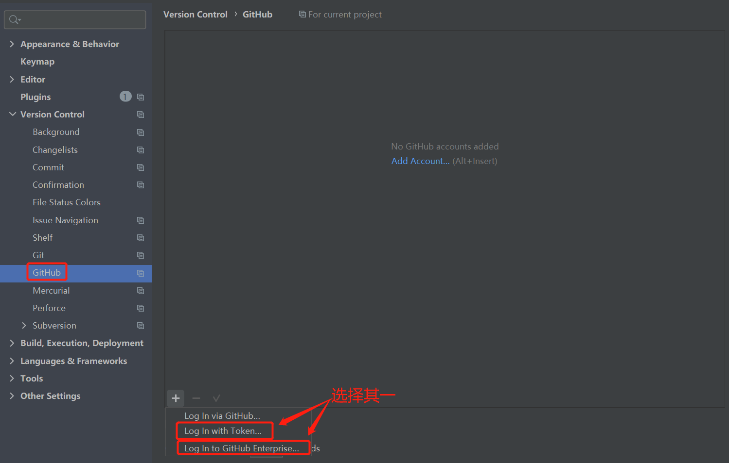Expand Appearance & Behavior section

click(x=12, y=44)
